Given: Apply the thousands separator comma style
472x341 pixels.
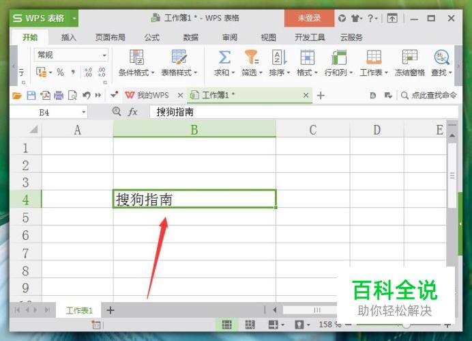Looking at the screenshot, I should coord(73,72).
